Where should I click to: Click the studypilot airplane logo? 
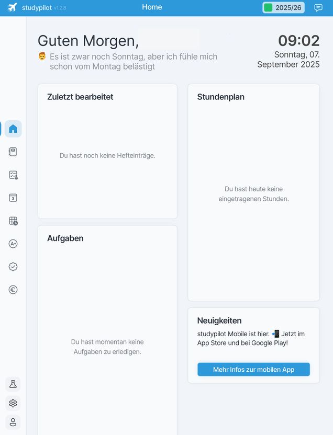click(x=13, y=8)
